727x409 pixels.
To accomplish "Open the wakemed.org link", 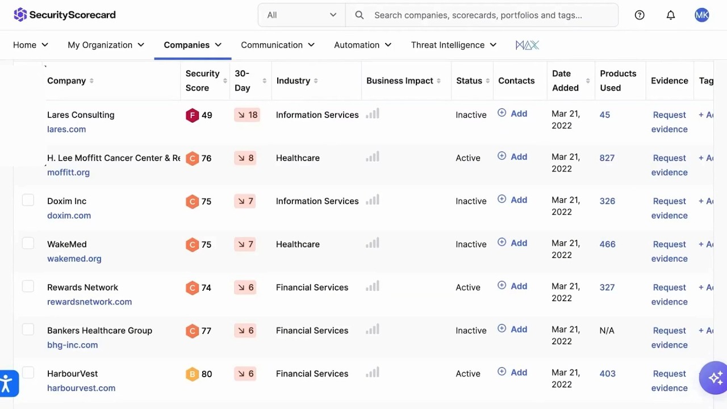I will click(74, 259).
